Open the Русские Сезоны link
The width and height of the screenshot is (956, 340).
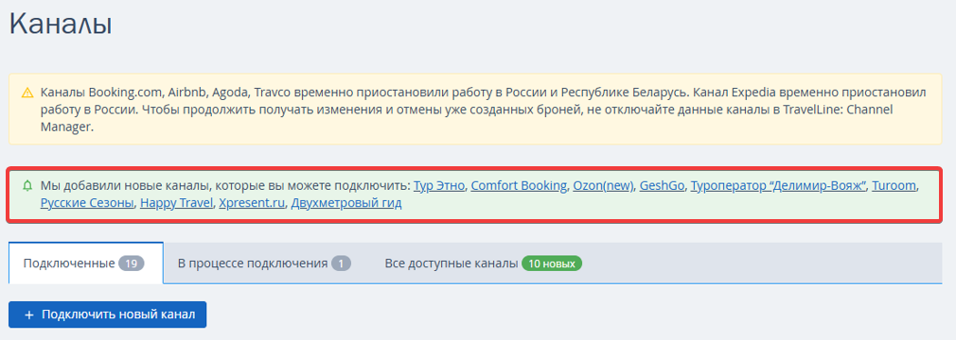tap(87, 202)
